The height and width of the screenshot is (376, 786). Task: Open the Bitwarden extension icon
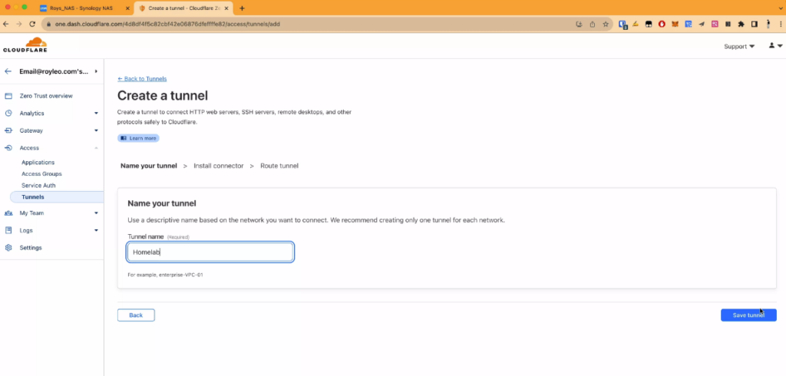coord(623,24)
